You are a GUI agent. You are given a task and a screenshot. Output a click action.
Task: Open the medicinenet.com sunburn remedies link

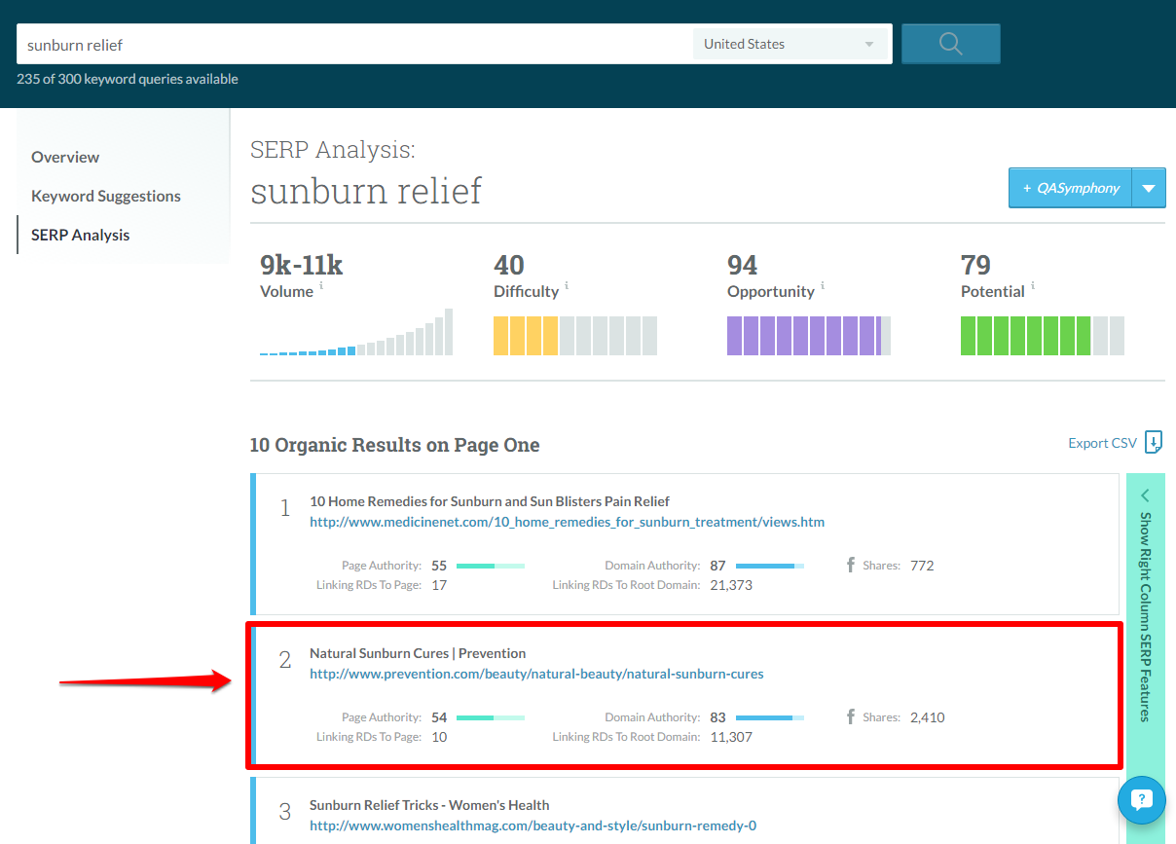567,522
